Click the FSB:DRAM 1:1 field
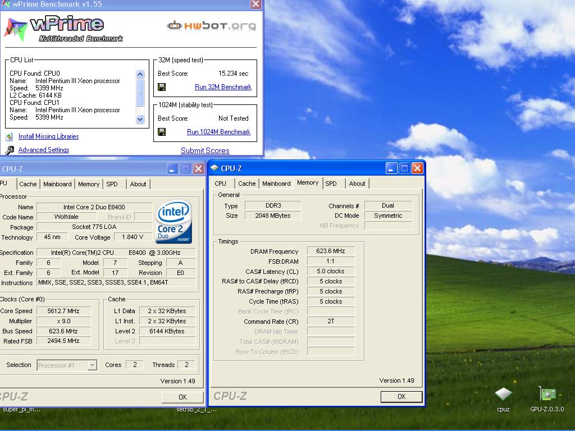The width and height of the screenshot is (575, 431). point(331,262)
